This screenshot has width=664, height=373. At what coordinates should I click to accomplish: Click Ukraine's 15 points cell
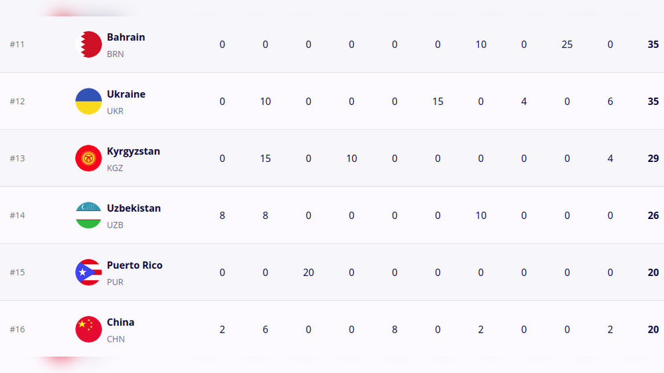(x=437, y=102)
